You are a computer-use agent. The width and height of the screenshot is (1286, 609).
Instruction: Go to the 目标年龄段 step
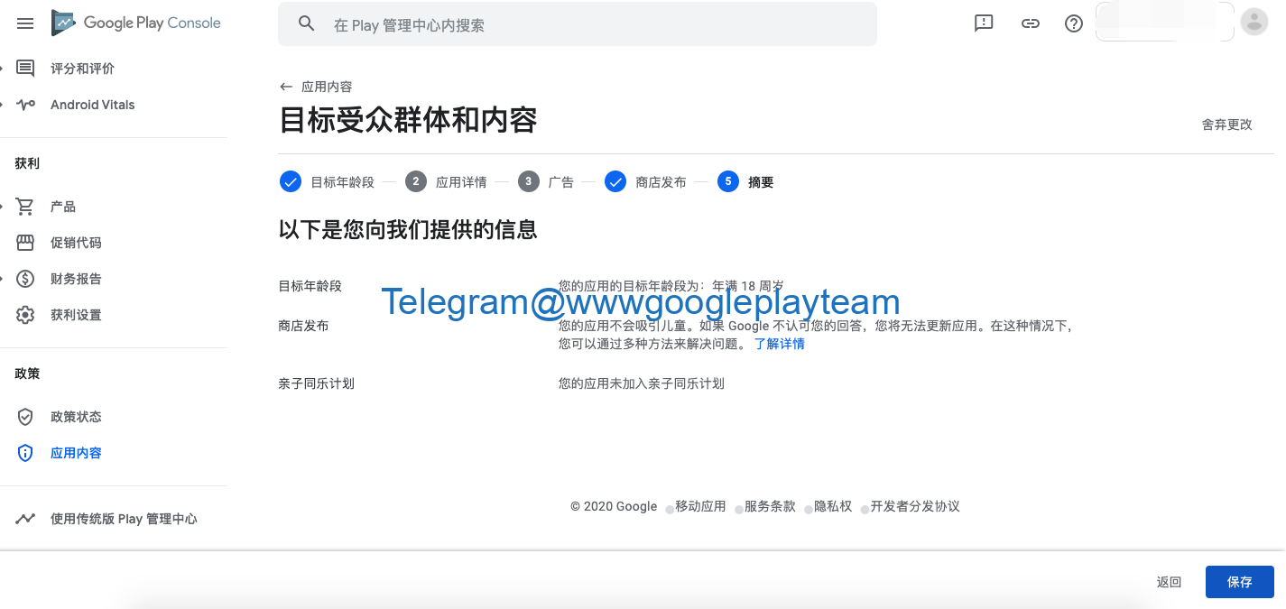click(342, 182)
